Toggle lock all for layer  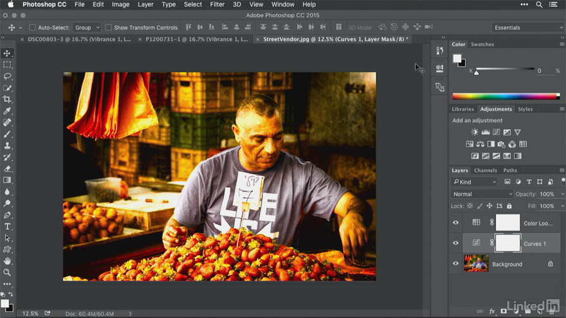point(509,206)
